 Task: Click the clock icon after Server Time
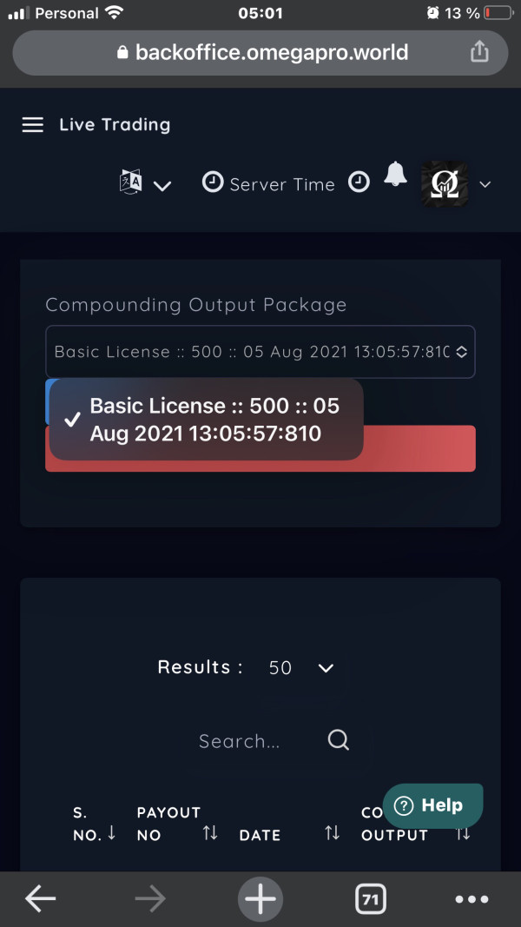pos(359,182)
